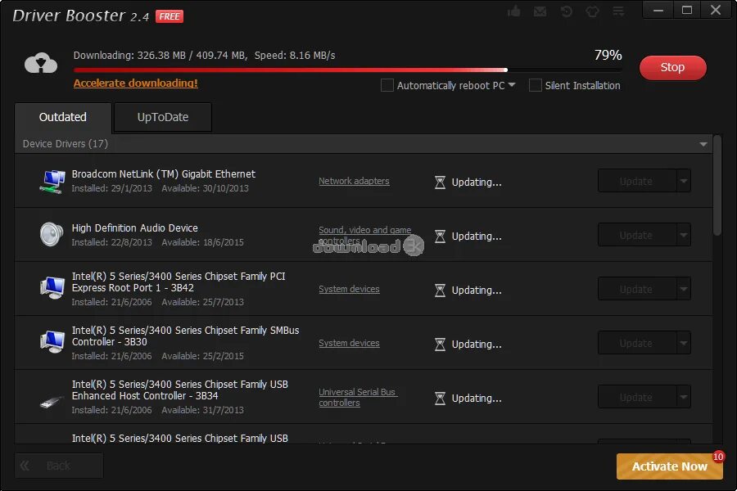This screenshot has height=491, width=737.
Task: Open the Automatically reboot PC dropdown arrow
Action: click(512, 85)
